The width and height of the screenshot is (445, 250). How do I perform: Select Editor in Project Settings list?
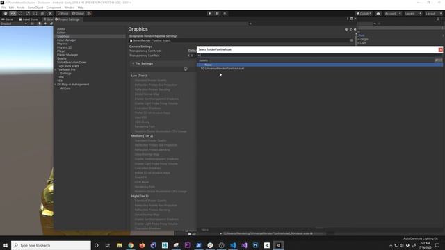tap(60, 33)
